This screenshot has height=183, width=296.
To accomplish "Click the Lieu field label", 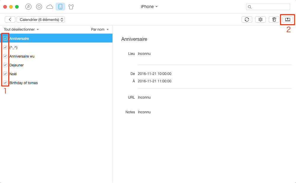I will 131,54.
